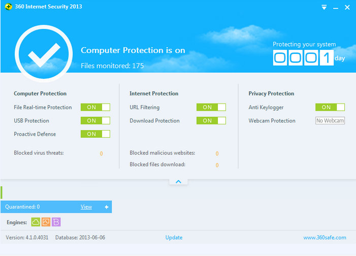Image resolution: width=356 pixels, height=256 pixels.
Task: Click the Update link
Action: coord(174,238)
